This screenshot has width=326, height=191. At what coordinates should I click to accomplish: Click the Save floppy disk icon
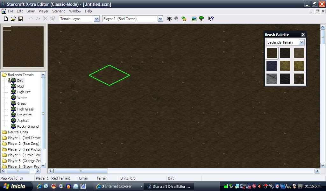tap(21, 19)
